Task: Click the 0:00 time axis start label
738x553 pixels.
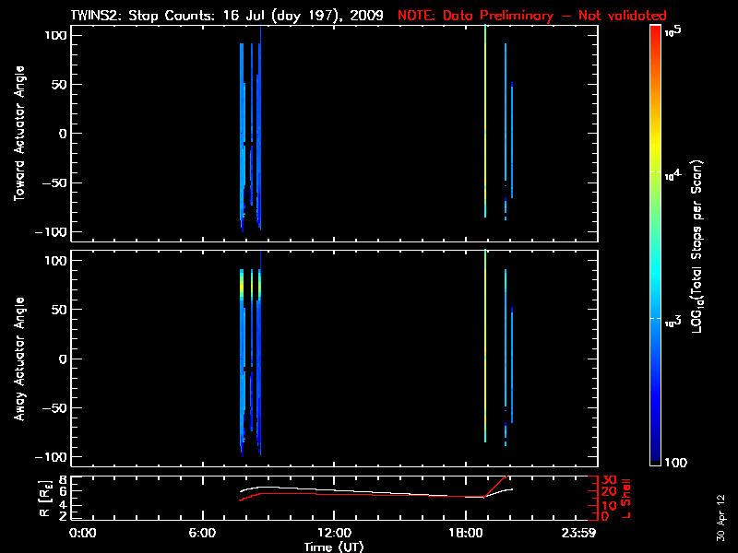Action: [83, 533]
